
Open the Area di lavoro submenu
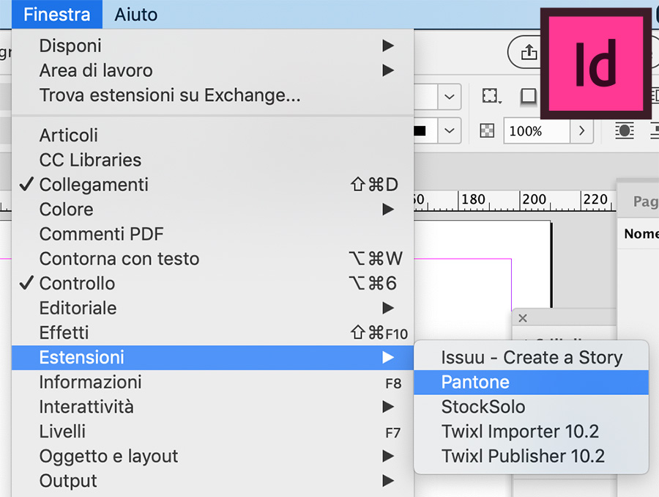(212, 70)
